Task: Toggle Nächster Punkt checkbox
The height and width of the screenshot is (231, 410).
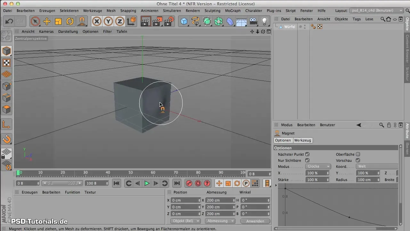Action: pos(307,154)
